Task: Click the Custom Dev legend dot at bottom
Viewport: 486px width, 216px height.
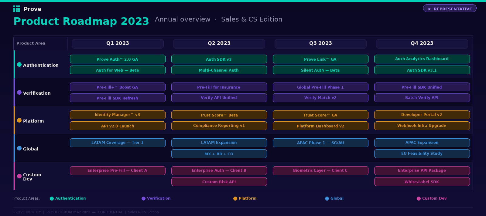Action: coord(419,198)
